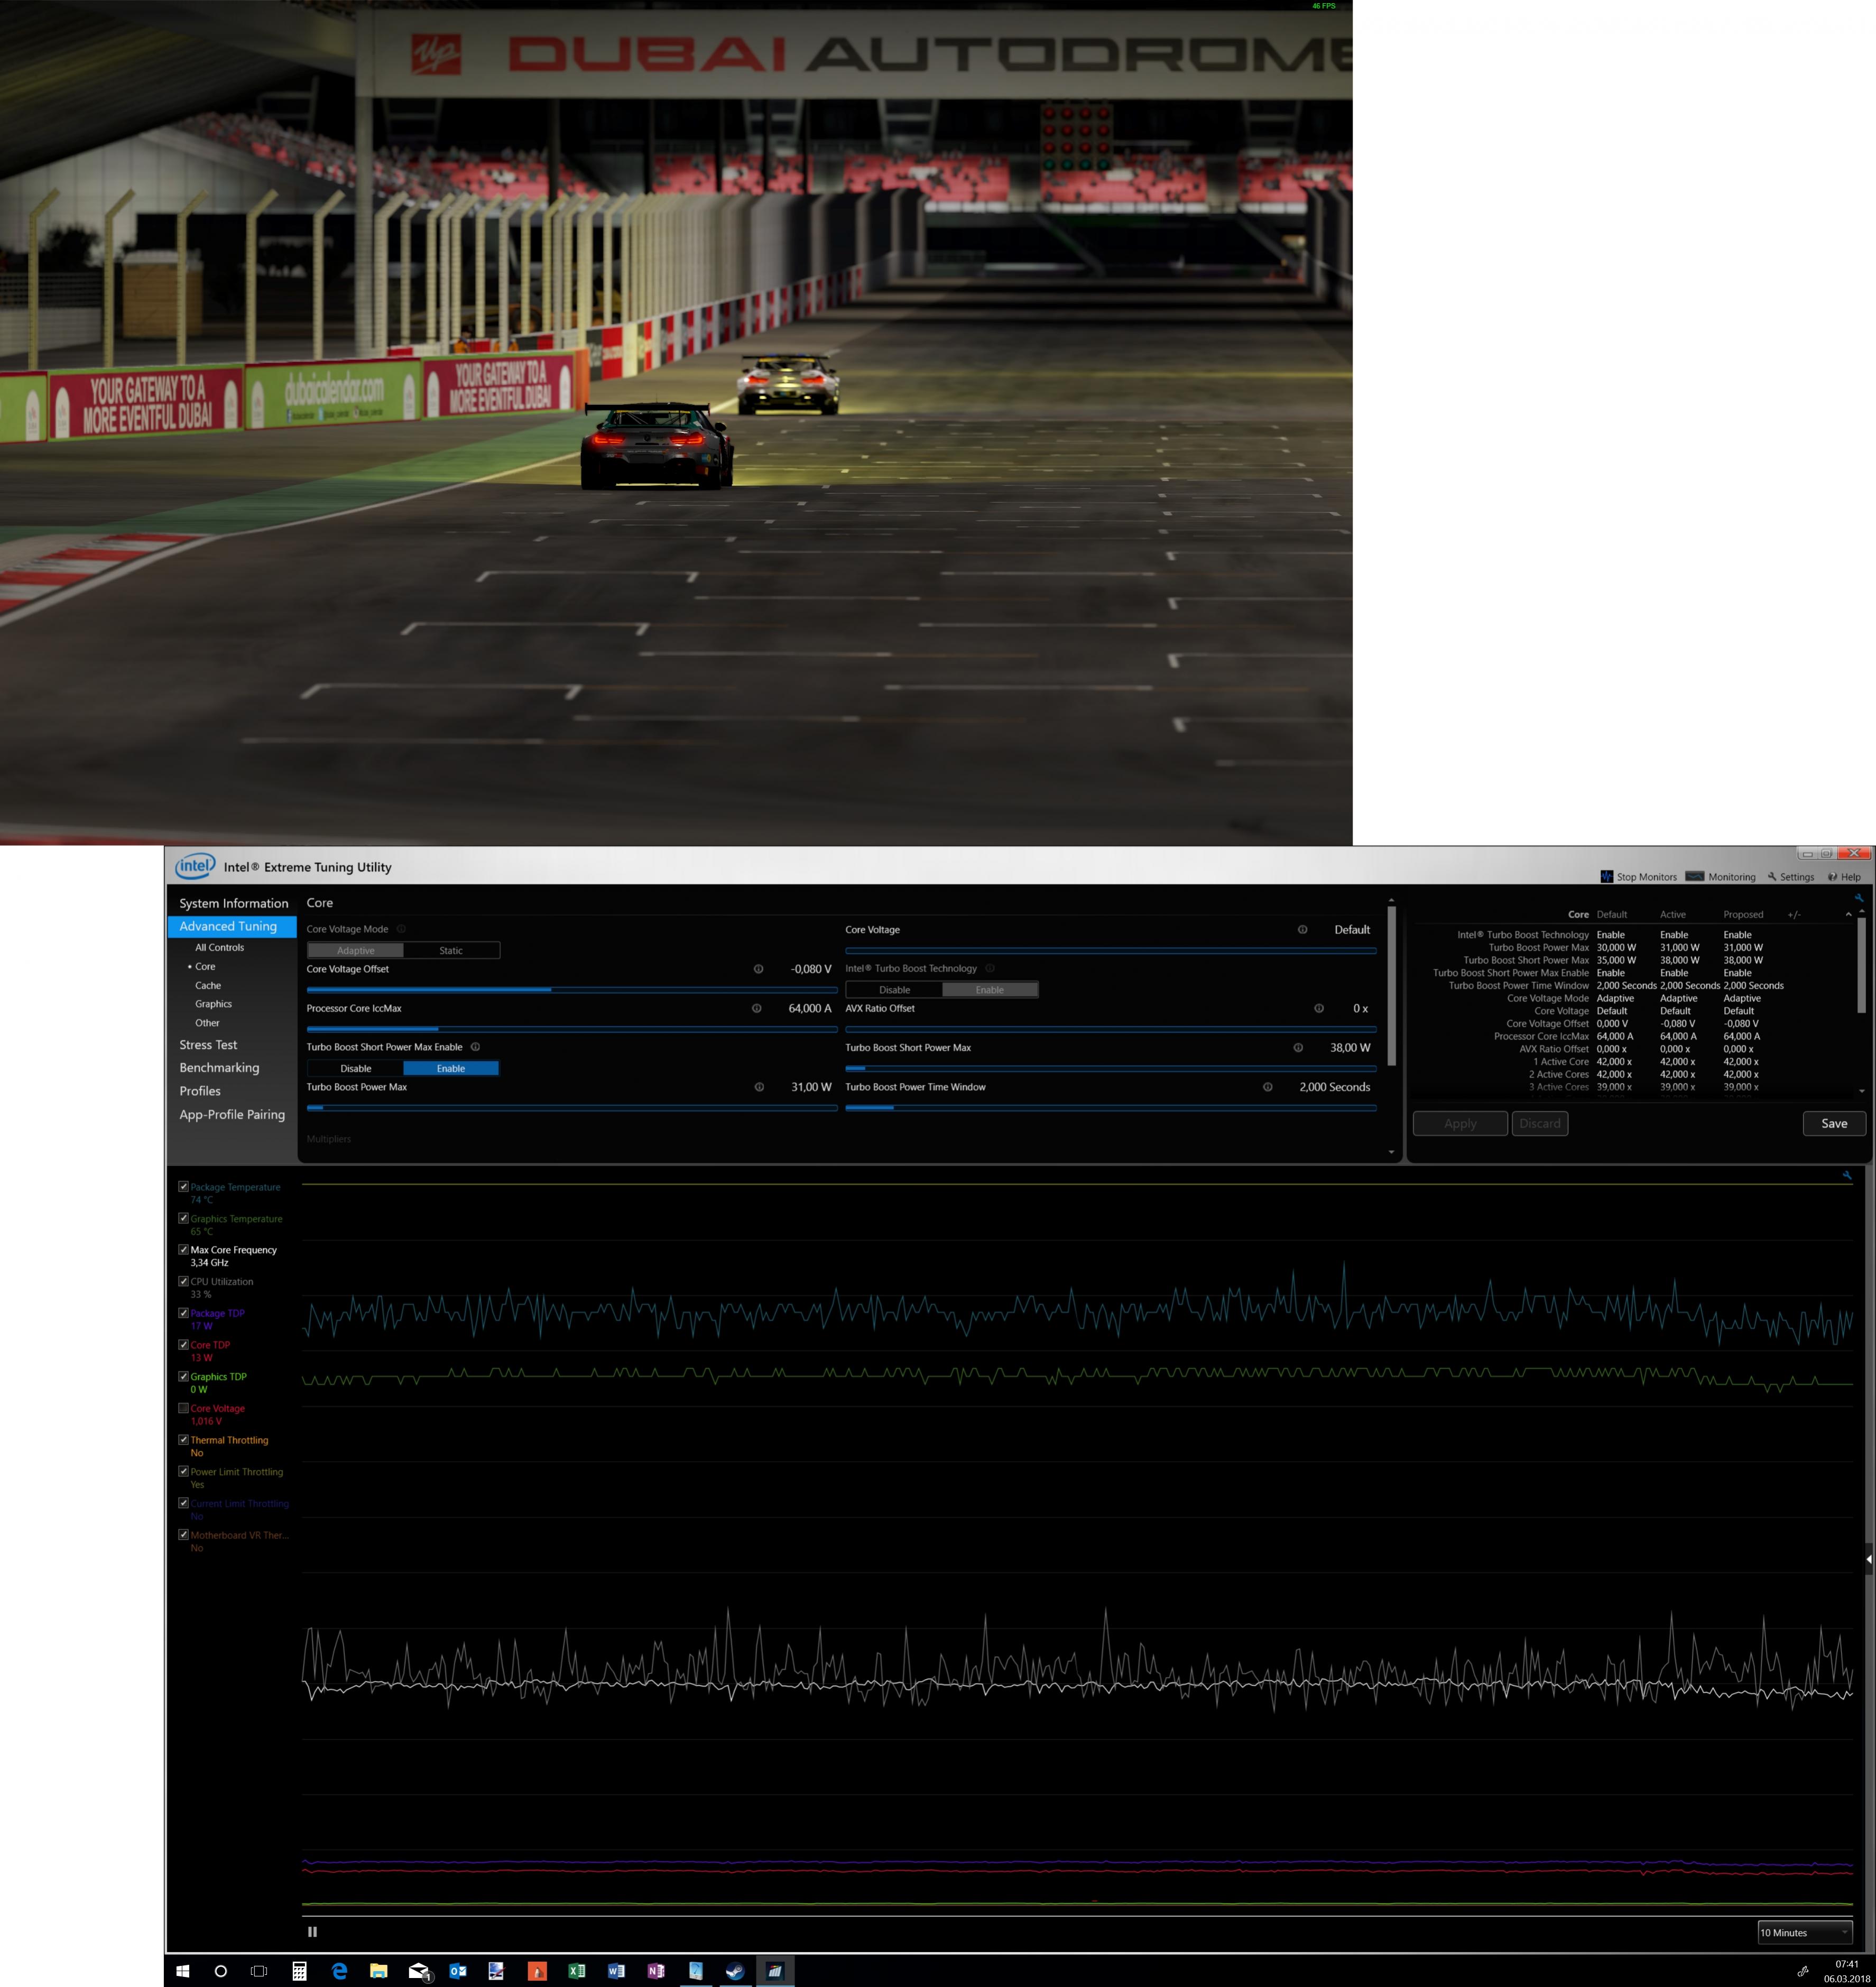1876x1987 pixels.
Task: Collapse the Core settings table with the chevron
Action: [1848, 914]
